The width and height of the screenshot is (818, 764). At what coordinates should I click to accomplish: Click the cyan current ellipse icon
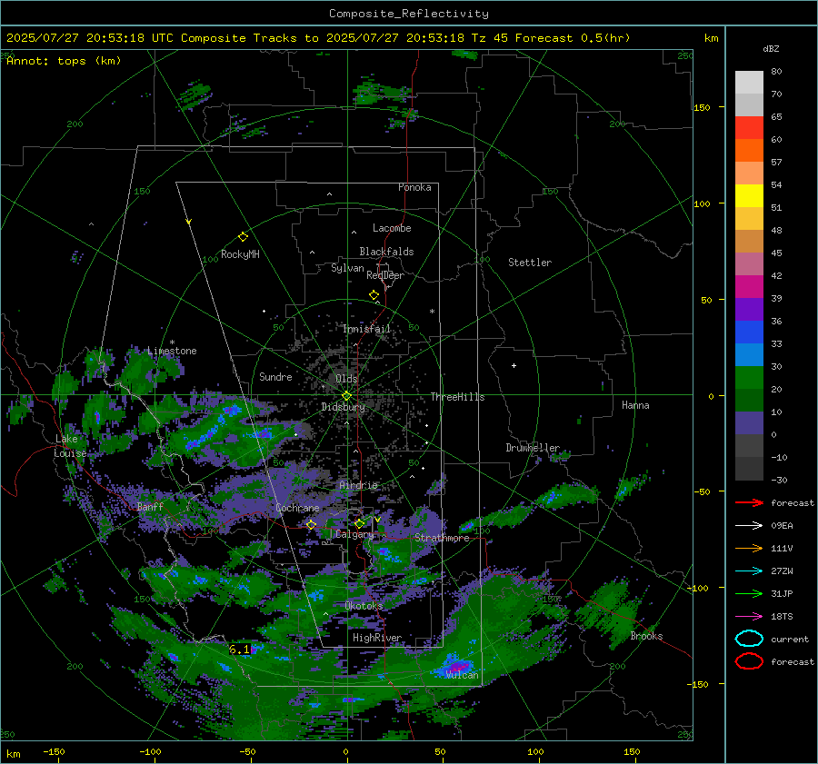click(749, 639)
